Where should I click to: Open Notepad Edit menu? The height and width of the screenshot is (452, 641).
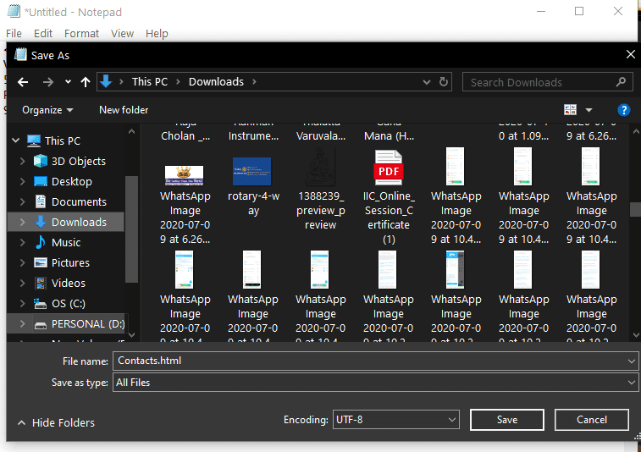click(43, 34)
